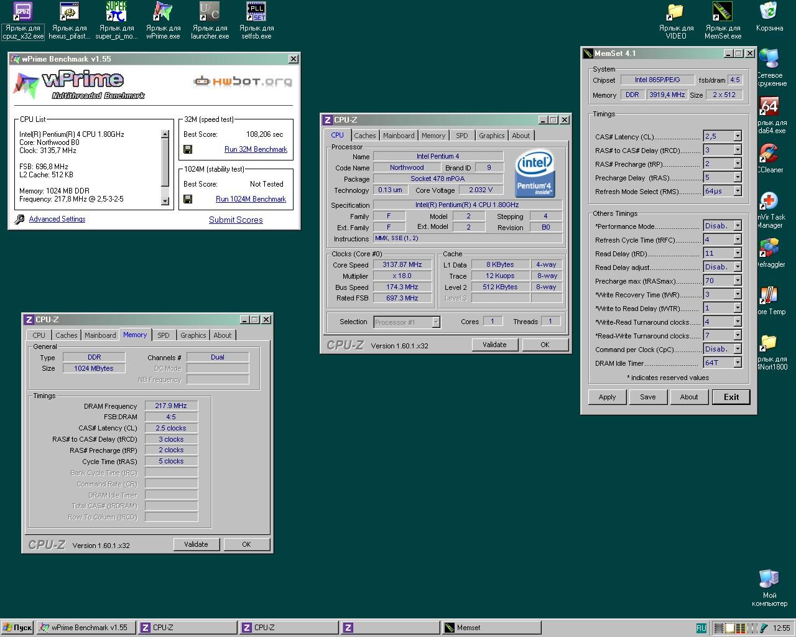Click Validate in the front CPU-Z window
This screenshot has width=796, height=637.
(x=494, y=345)
